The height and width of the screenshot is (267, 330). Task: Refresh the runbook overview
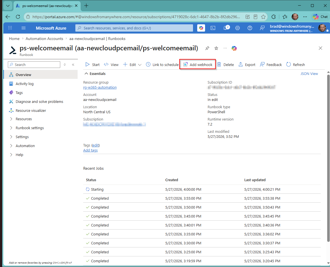[x=296, y=65]
